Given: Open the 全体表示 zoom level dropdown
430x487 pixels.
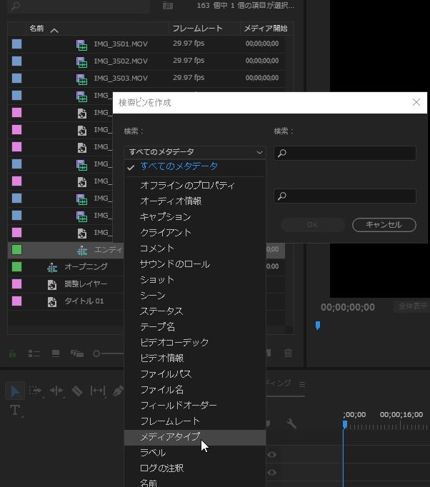Looking at the screenshot, I should (411, 307).
